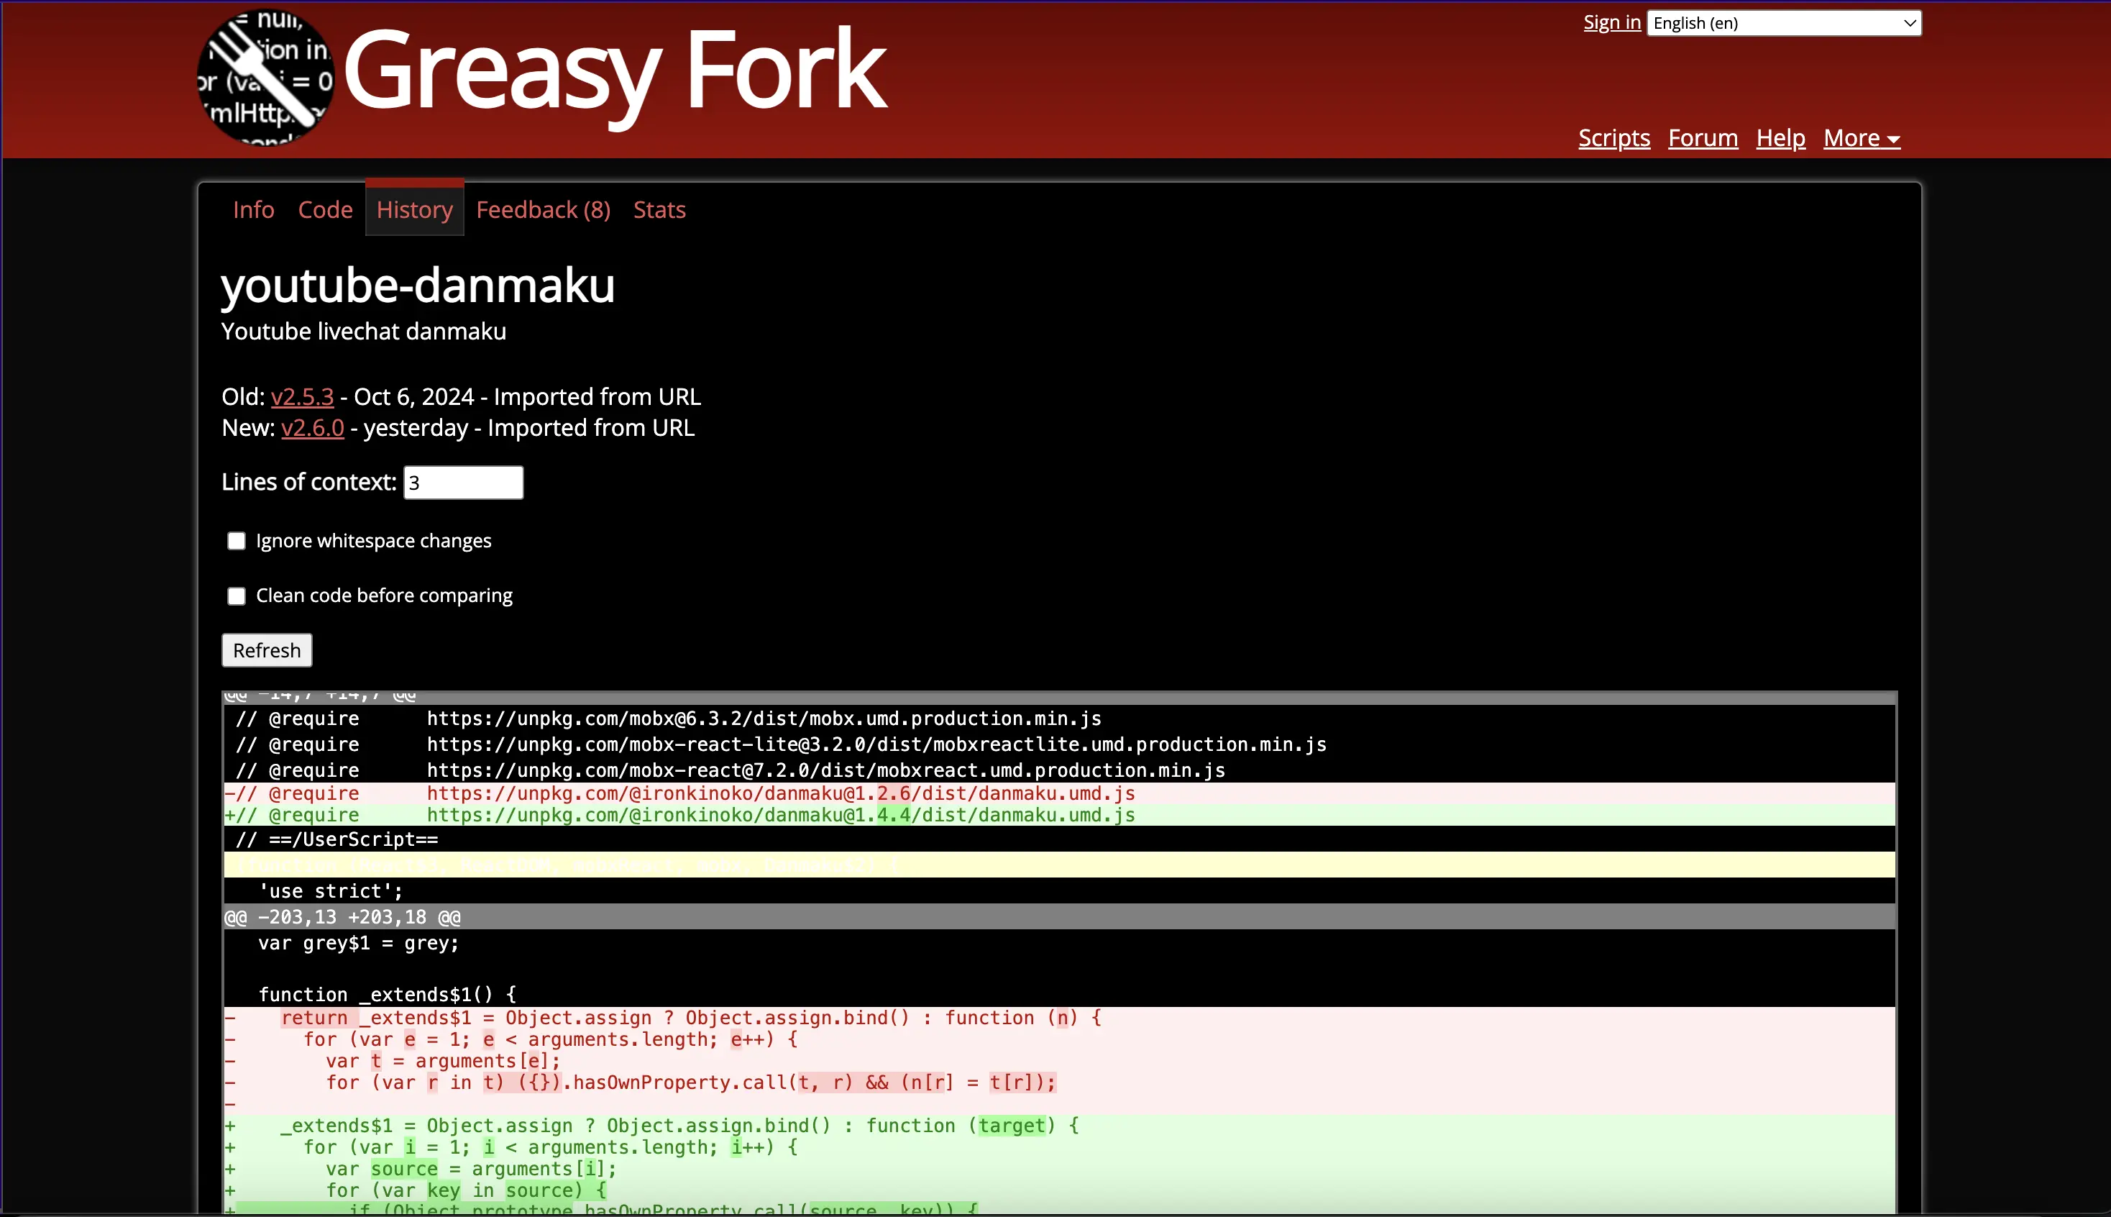This screenshot has height=1217, width=2111.
Task: Open new version v2.6.0 link
Action: tap(313, 428)
